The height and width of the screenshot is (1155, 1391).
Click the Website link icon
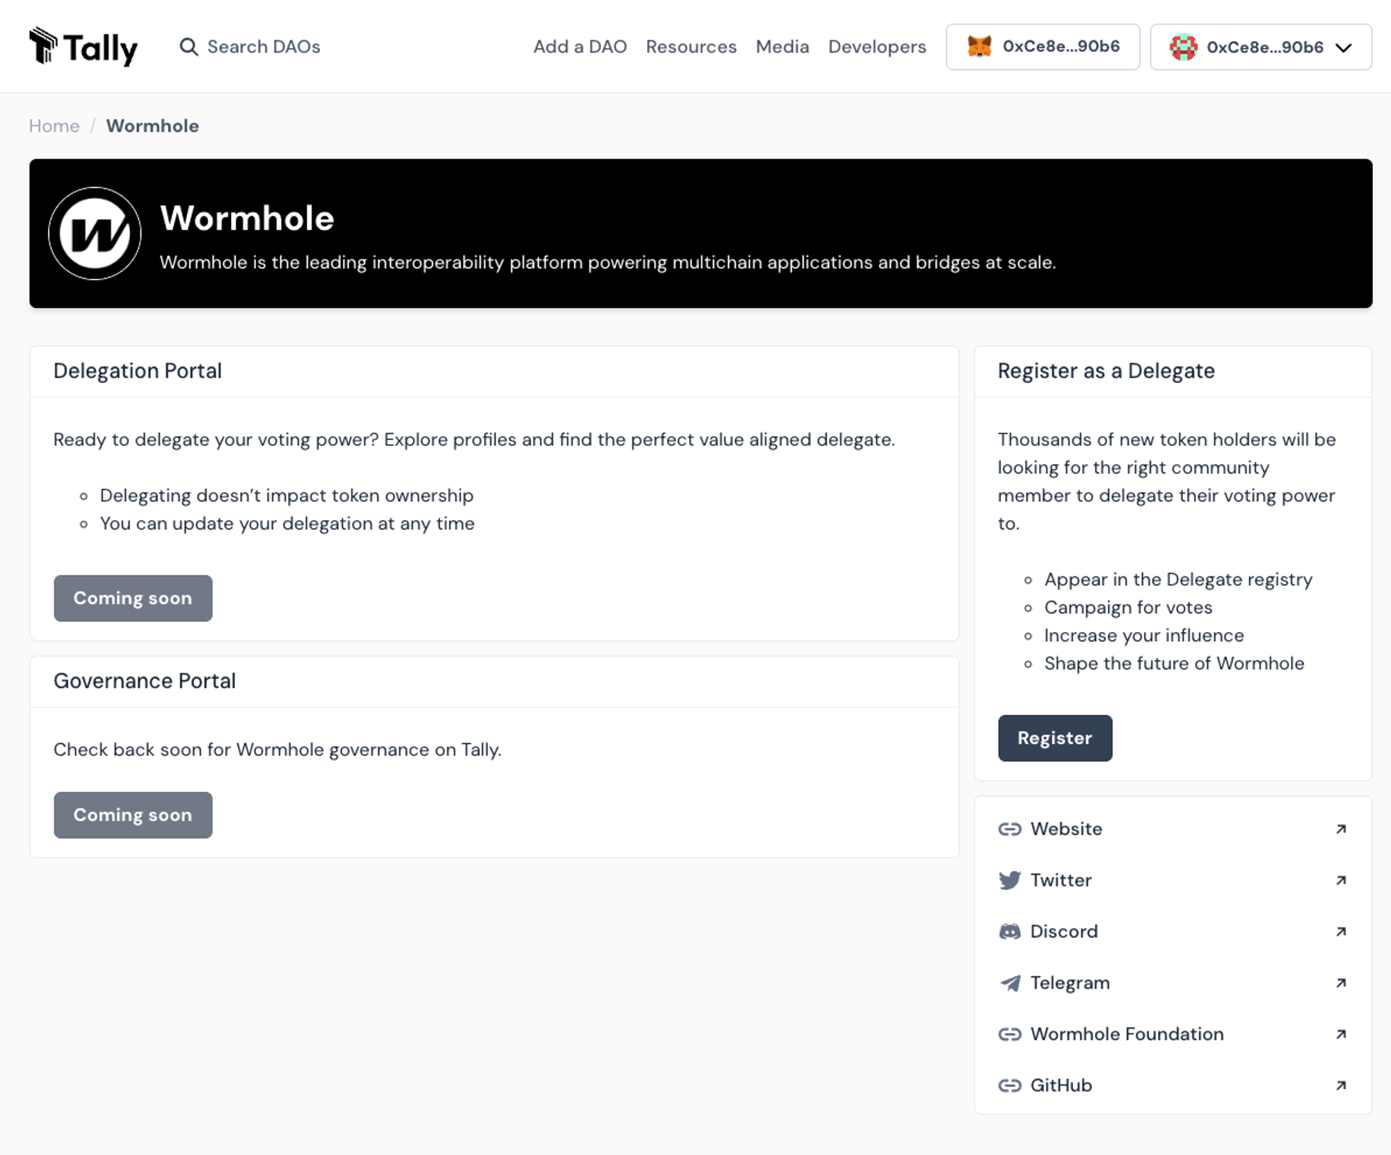pos(1010,829)
